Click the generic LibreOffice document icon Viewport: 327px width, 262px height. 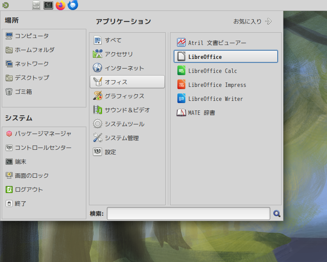[x=181, y=56]
